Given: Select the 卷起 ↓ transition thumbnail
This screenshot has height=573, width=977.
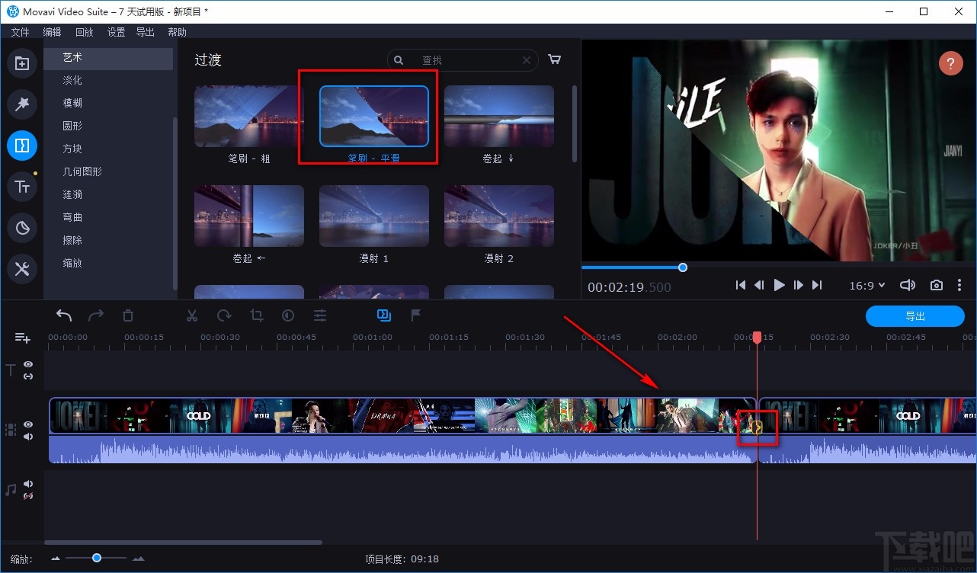Looking at the screenshot, I should pos(499,116).
